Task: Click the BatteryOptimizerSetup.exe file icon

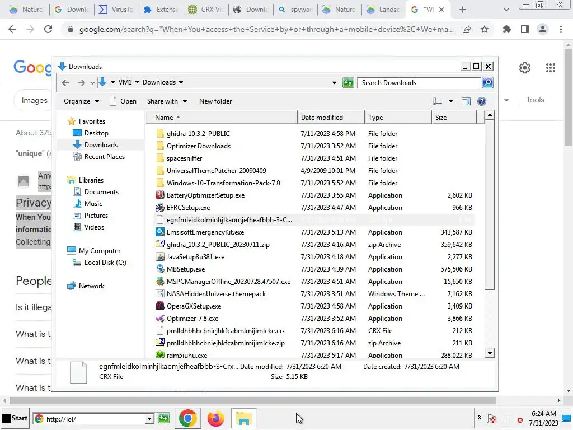Action: [x=159, y=195]
